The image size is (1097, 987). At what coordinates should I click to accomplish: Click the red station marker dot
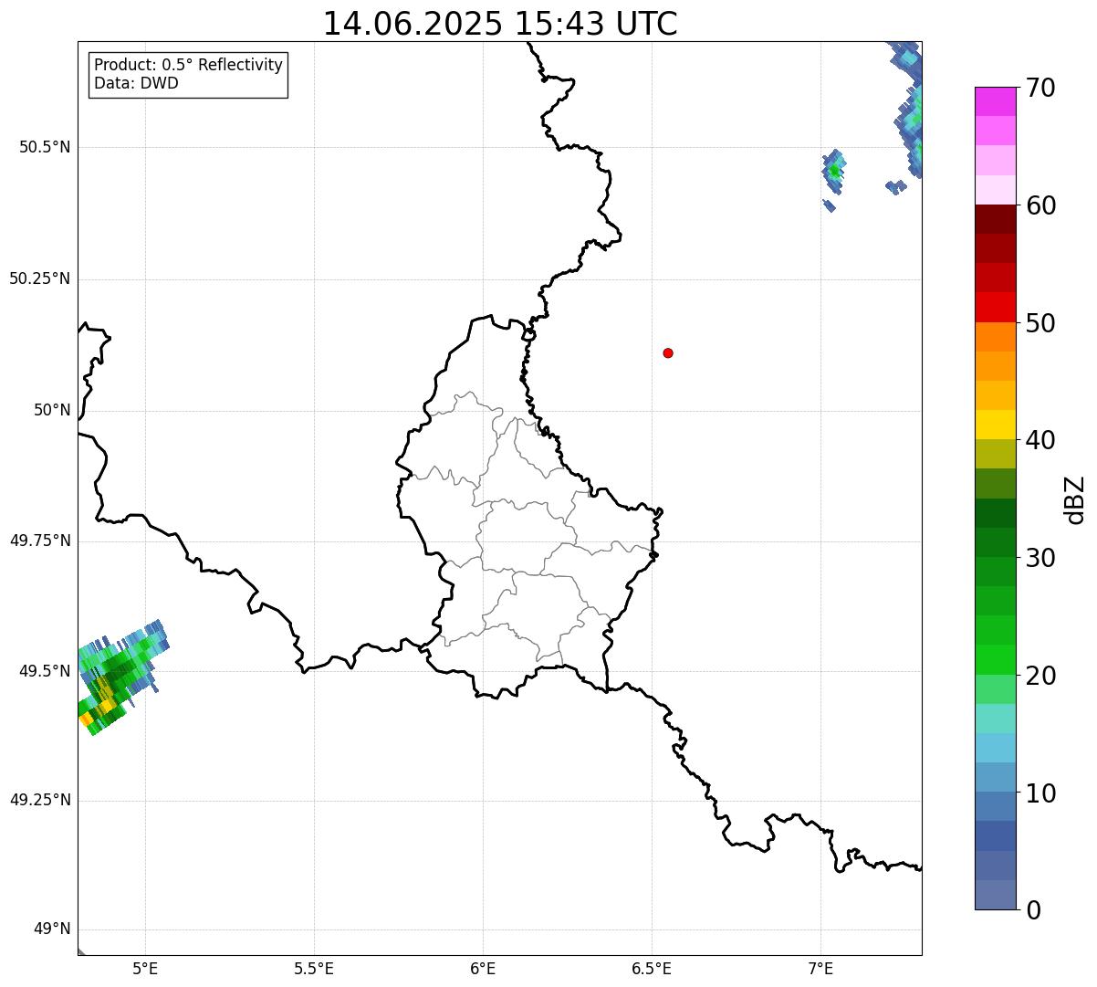tap(668, 353)
